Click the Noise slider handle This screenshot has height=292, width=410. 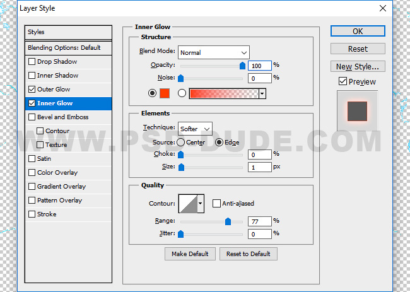pyautogui.click(x=180, y=78)
